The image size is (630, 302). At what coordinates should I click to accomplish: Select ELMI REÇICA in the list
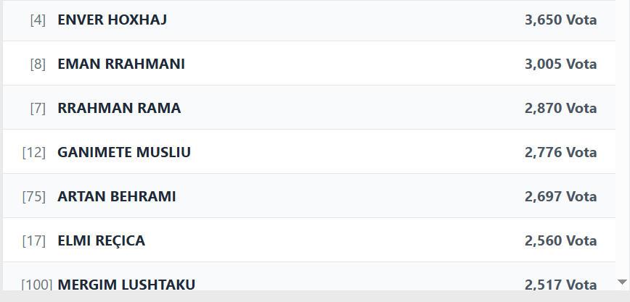pos(101,240)
